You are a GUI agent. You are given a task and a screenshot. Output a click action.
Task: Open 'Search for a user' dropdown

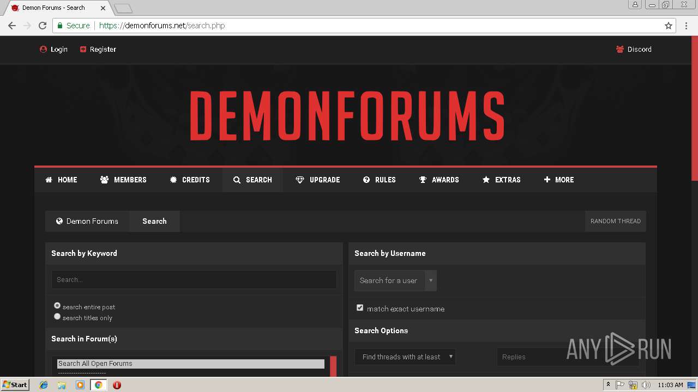(395, 280)
